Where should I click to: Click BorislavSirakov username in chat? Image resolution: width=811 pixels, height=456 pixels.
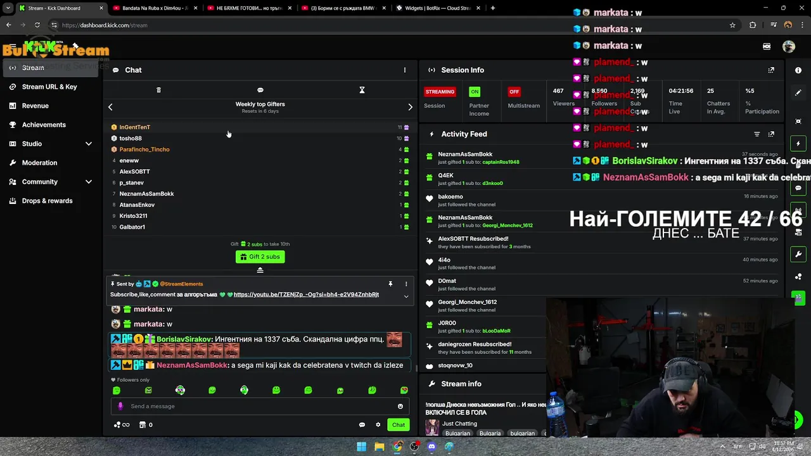tap(184, 339)
